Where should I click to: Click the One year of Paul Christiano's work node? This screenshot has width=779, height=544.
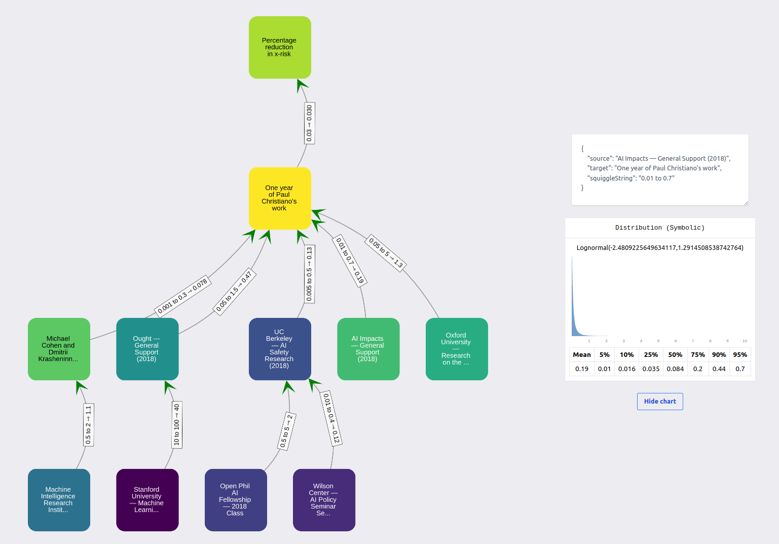tap(280, 198)
